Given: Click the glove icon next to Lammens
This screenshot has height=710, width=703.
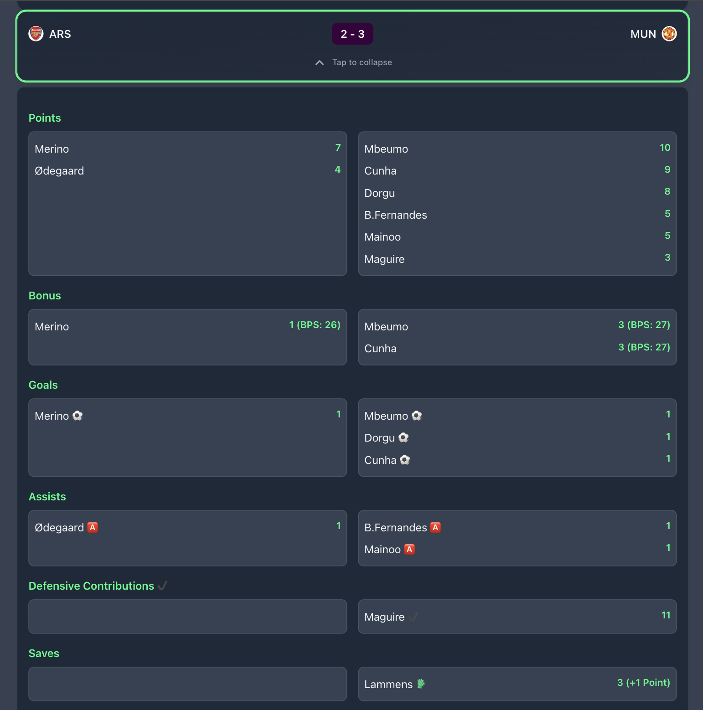Looking at the screenshot, I should [x=421, y=684].
